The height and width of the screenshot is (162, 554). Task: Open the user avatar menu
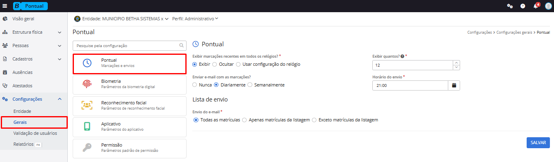pos(548,6)
